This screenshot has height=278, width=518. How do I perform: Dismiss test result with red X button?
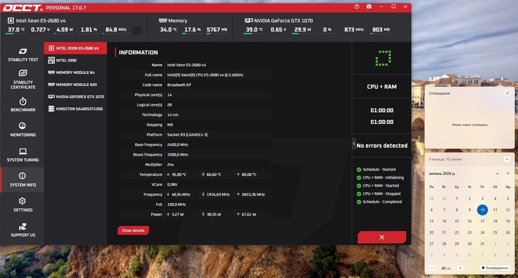(x=382, y=237)
